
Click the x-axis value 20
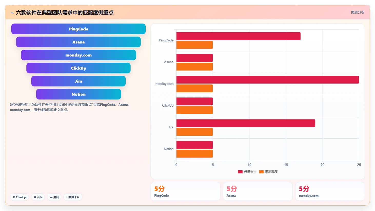click(x=322, y=165)
